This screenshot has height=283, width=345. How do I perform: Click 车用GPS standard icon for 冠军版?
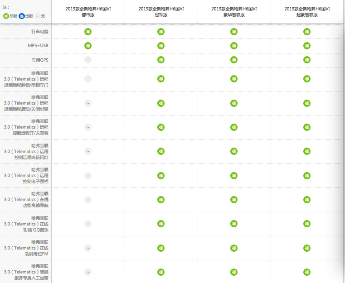pos(161,60)
